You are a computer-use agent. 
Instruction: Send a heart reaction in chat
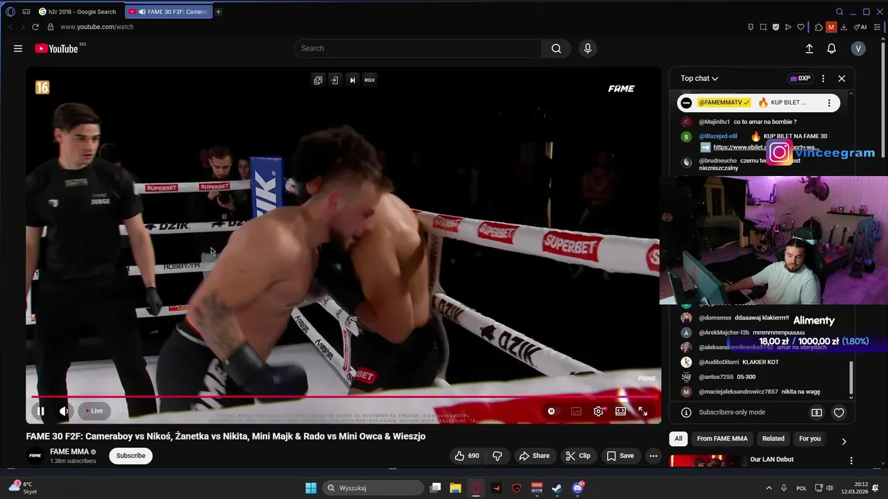tap(839, 412)
